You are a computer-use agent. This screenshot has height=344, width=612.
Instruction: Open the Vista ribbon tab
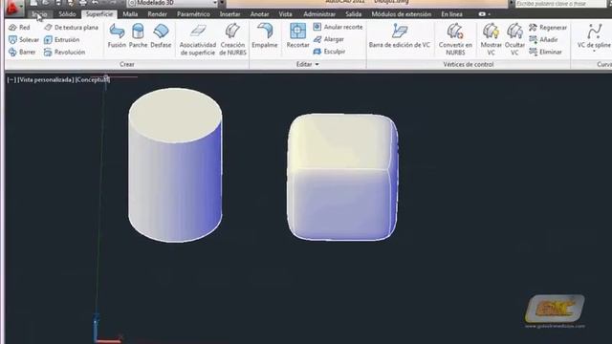point(285,14)
